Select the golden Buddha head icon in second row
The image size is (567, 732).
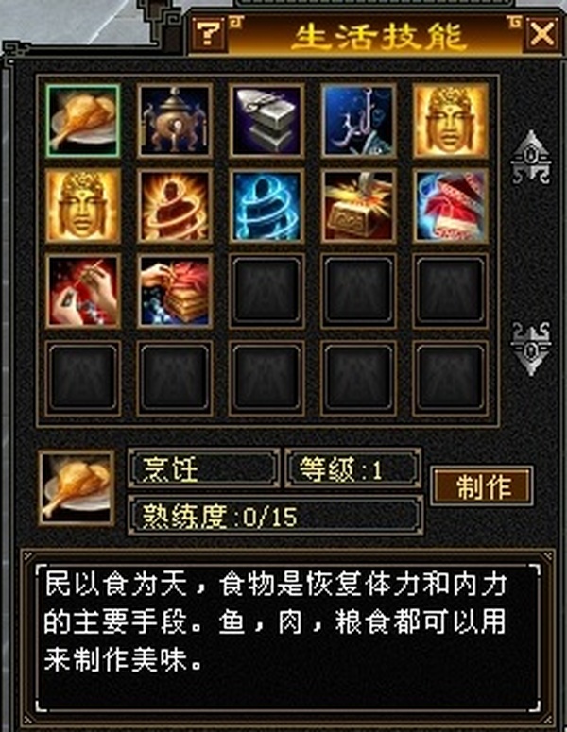[83, 206]
